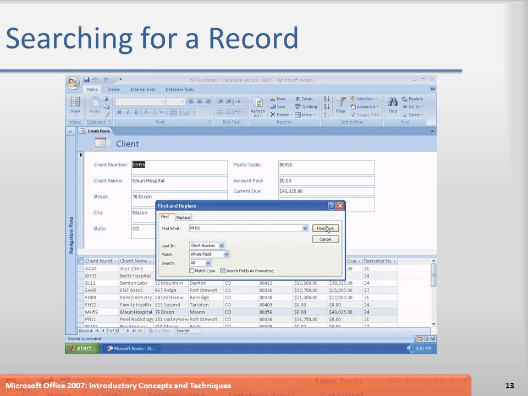Click the Office Button orb
528x396 pixels.
coord(73,82)
